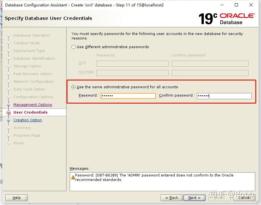
Task: Select 'Use different administrative passwords' radio button
Action: (x=74, y=47)
